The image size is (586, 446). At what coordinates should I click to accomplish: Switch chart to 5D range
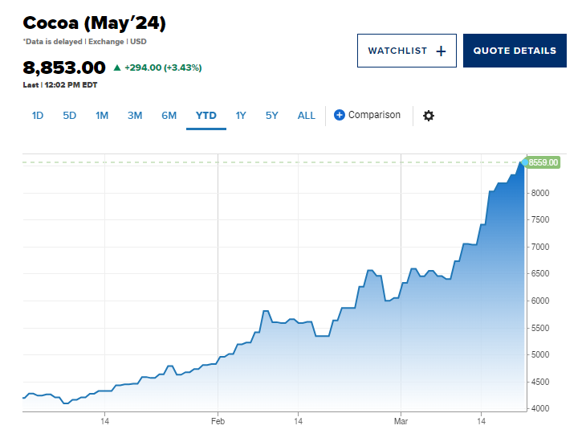click(x=70, y=116)
